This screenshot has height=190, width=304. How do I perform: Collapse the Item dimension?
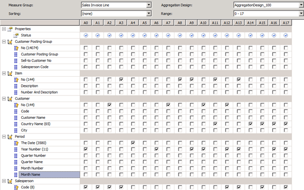point(4,73)
